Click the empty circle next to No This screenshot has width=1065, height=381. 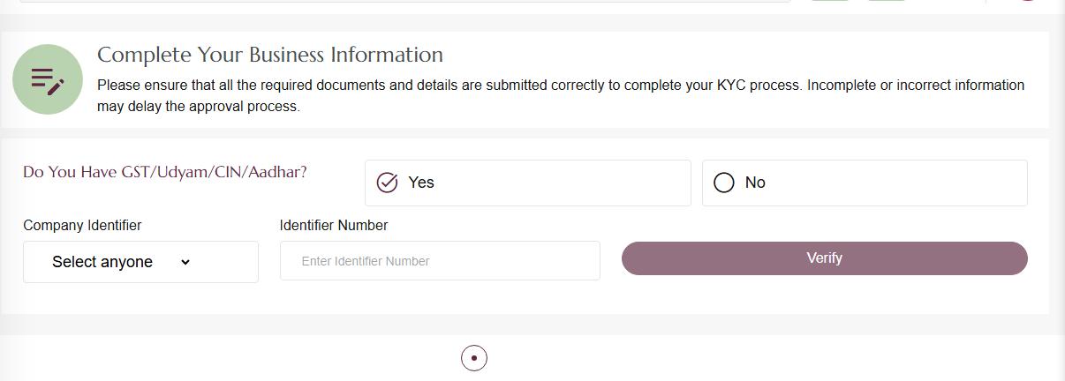pyautogui.click(x=724, y=183)
